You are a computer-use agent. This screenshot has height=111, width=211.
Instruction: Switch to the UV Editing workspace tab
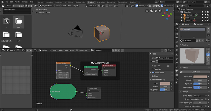(x=69, y=2)
